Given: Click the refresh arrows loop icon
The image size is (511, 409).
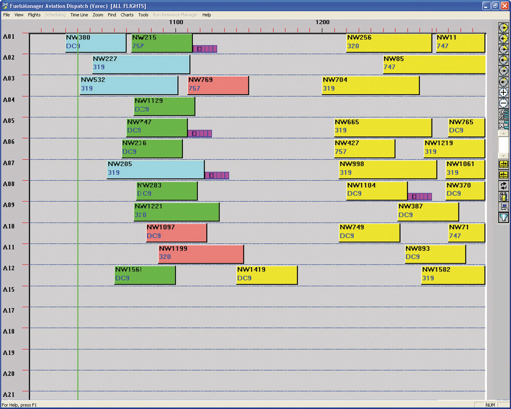Looking at the screenshot, I should pyautogui.click(x=503, y=186).
